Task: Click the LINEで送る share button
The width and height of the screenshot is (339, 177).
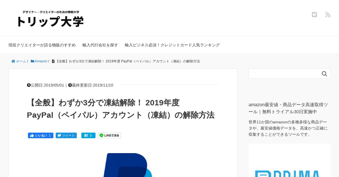Action: 109,135
